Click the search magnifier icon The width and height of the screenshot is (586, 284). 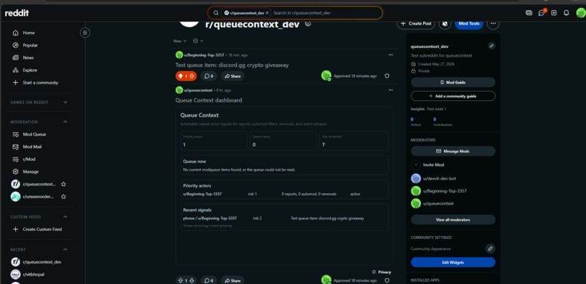click(x=216, y=12)
